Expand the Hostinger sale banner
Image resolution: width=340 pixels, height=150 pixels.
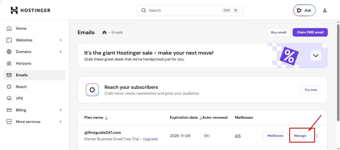(x=316, y=56)
